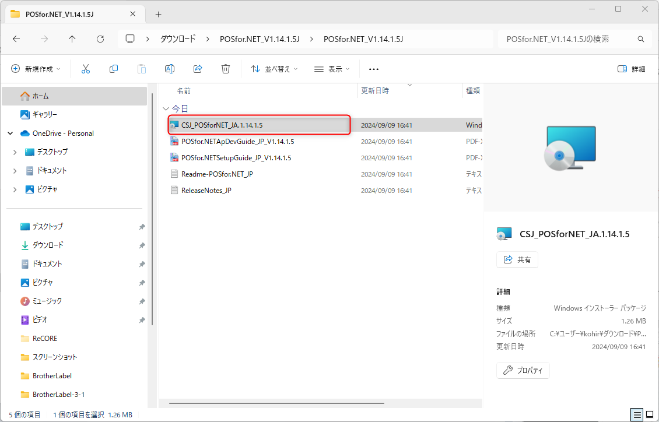Select ReleaseNotes_JP text file
The height and width of the screenshot is (422, 659).
click(325, 191)
